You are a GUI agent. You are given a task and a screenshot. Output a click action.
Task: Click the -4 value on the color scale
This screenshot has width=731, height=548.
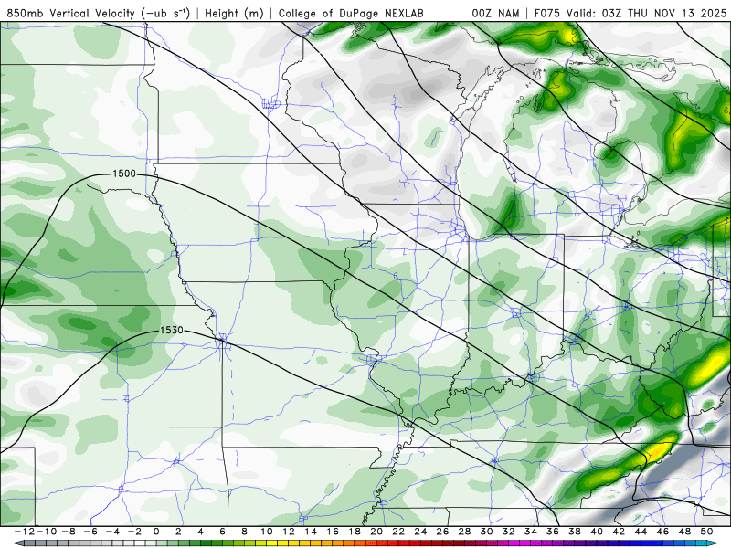pyautogui.click(x=111, y=532)
